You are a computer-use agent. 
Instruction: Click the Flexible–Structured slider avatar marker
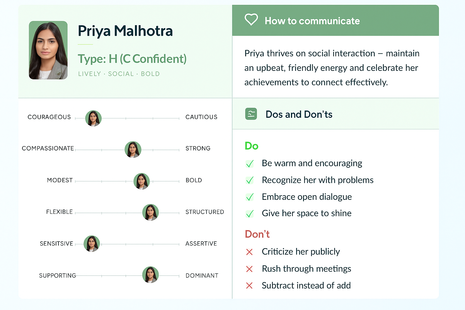click(150, 212)
